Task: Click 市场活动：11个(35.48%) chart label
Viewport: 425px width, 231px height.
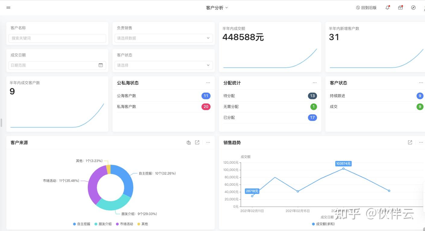Action: pyautogui.click(x=61, y=181)
